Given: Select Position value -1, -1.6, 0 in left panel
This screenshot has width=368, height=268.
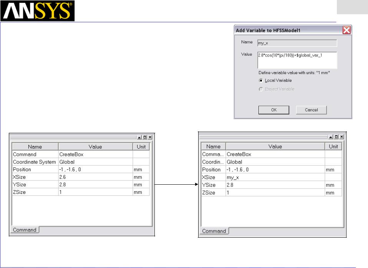Looking at the screenshot, I should pyautogui.click(x=96, y=169).
